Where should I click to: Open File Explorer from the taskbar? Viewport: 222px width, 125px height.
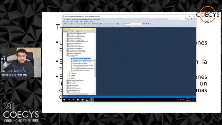(x=83, y=100)
